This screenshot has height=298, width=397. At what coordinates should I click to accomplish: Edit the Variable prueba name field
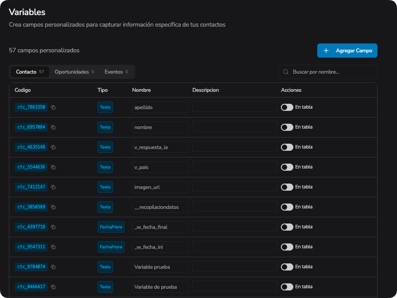coord(160,267)
